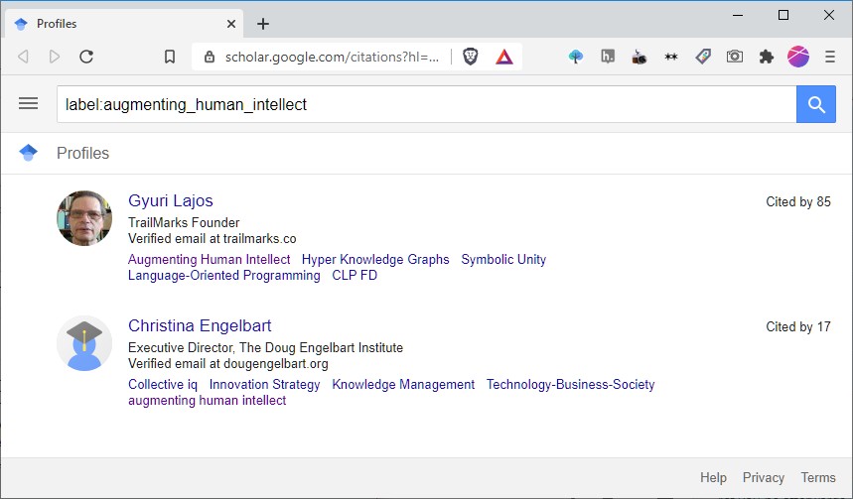This screenshot has height=499, width=853.
Task: Open the Terms footer link
Action: pos(817,477)
